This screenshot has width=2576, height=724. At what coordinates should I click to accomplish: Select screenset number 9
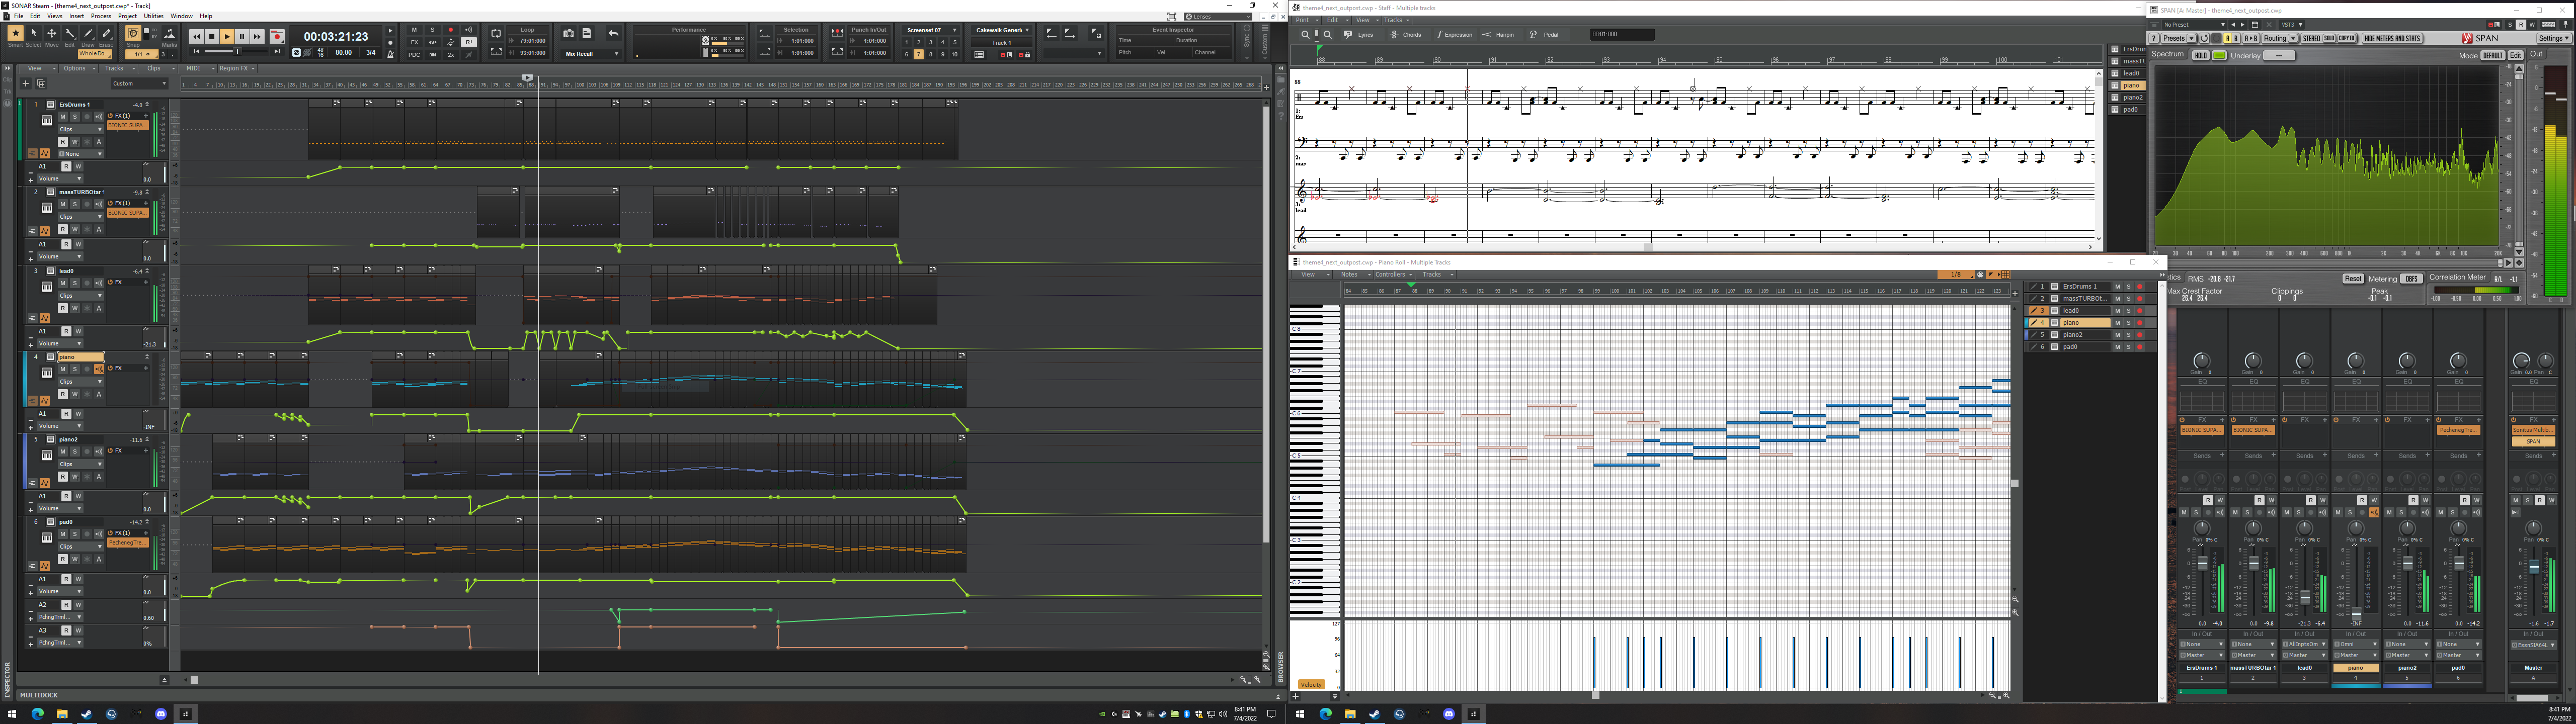point(943,54)
